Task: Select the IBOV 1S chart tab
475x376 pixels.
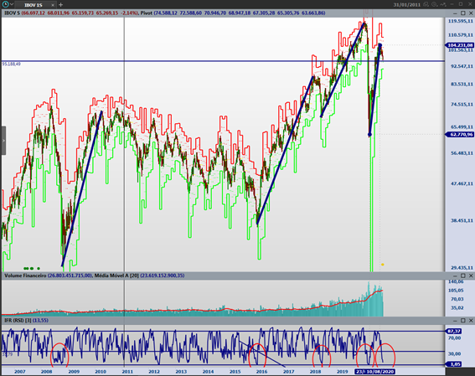Action: tap(33, 5)
